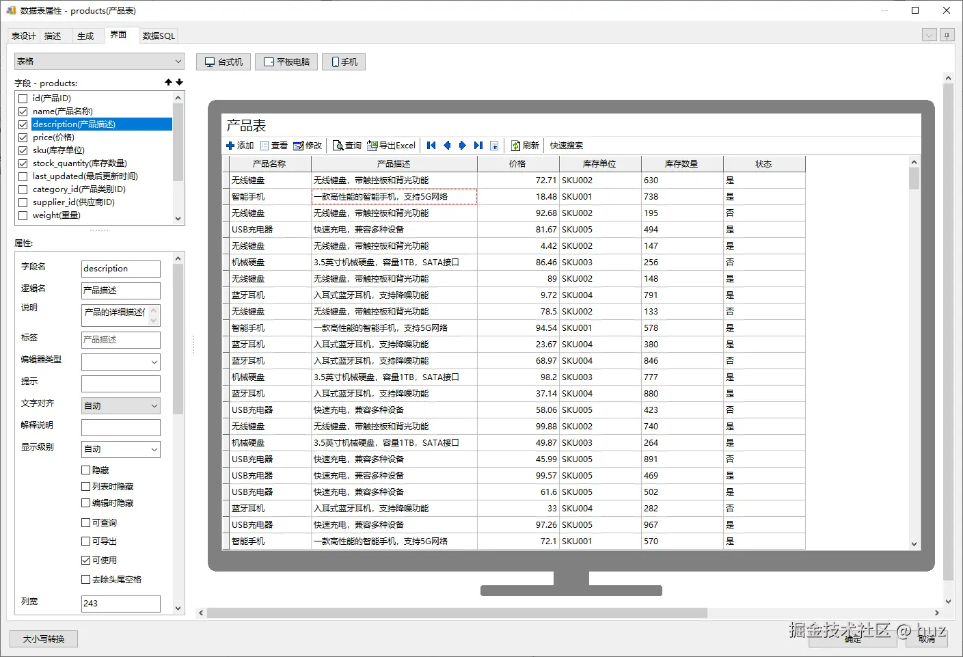Open the 文字对齐 dropdown
This screenshot has width=963, height=657.
coord(121,405)
